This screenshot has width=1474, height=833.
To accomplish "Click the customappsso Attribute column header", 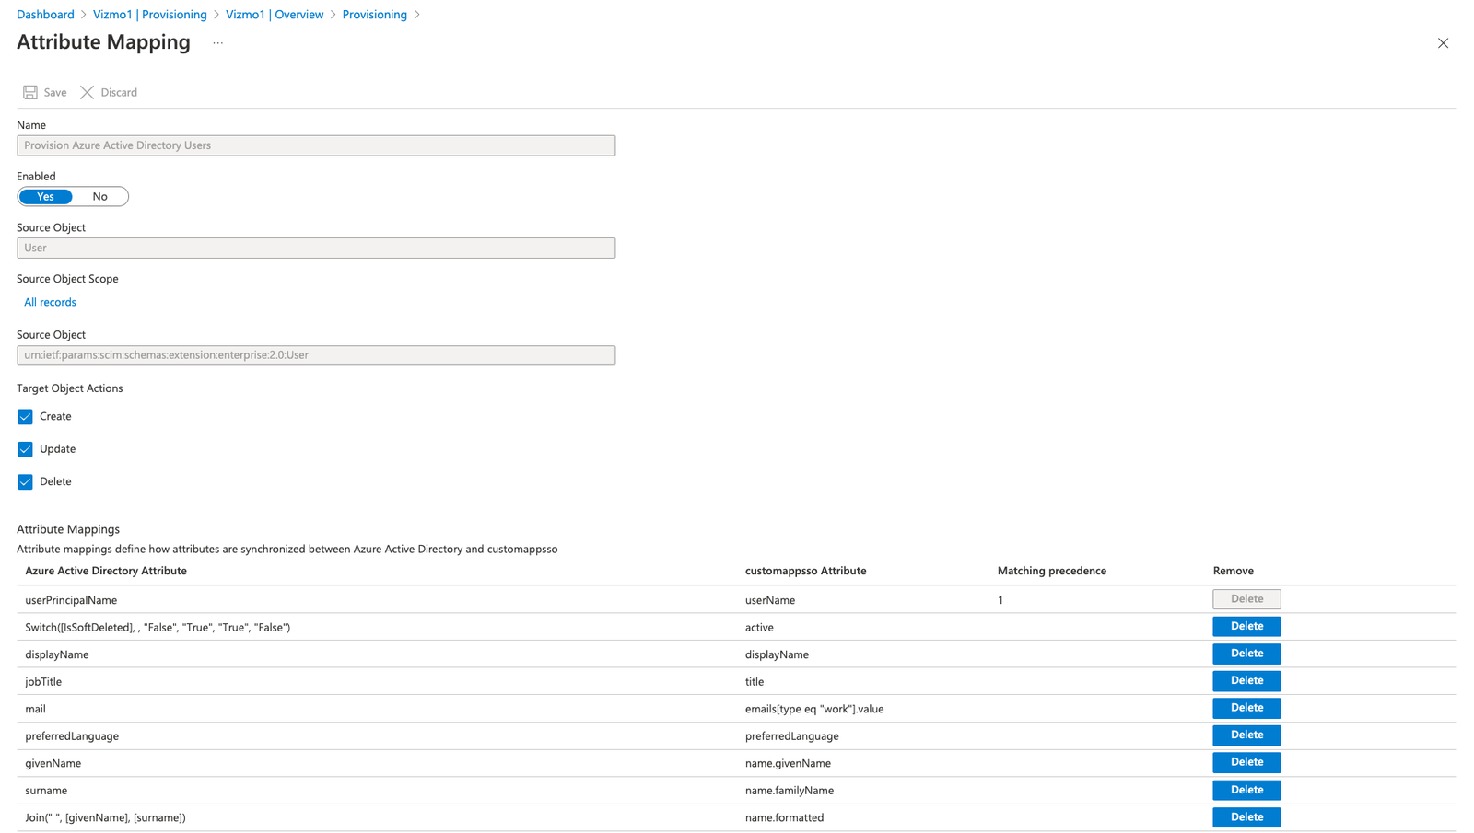I will [x=805, y=571].
